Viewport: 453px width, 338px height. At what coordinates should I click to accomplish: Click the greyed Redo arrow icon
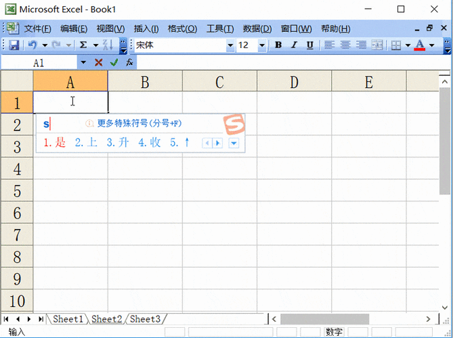[56, 45]
